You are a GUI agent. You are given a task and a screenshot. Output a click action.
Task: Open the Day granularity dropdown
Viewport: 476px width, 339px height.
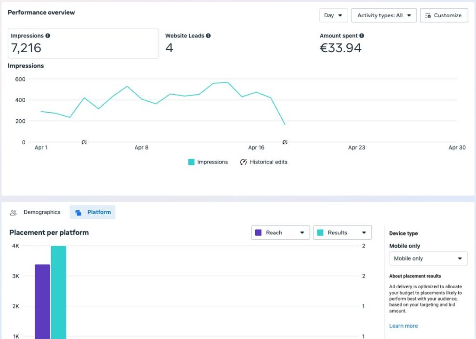coord(333,15)
